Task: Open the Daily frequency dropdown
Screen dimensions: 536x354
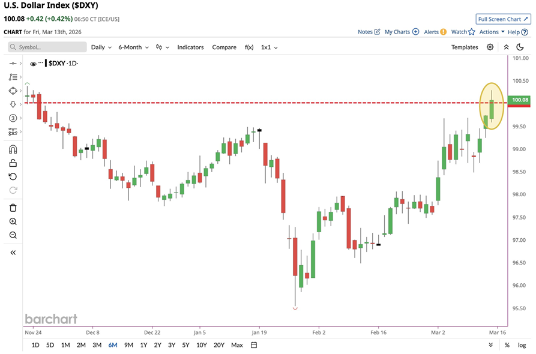Action: (x=99, y=47)
